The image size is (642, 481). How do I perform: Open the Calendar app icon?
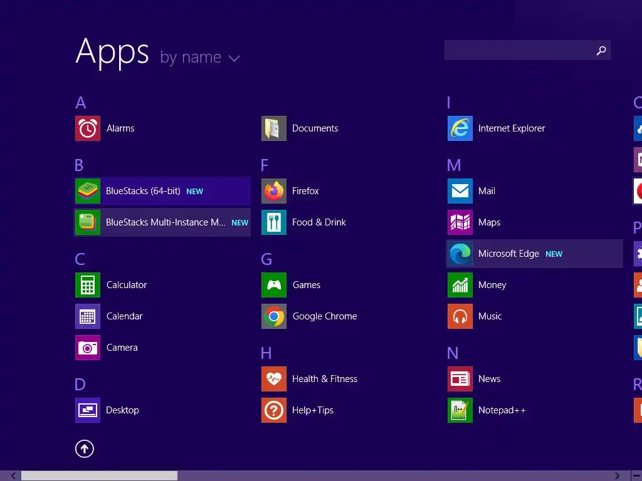point(88,316)
